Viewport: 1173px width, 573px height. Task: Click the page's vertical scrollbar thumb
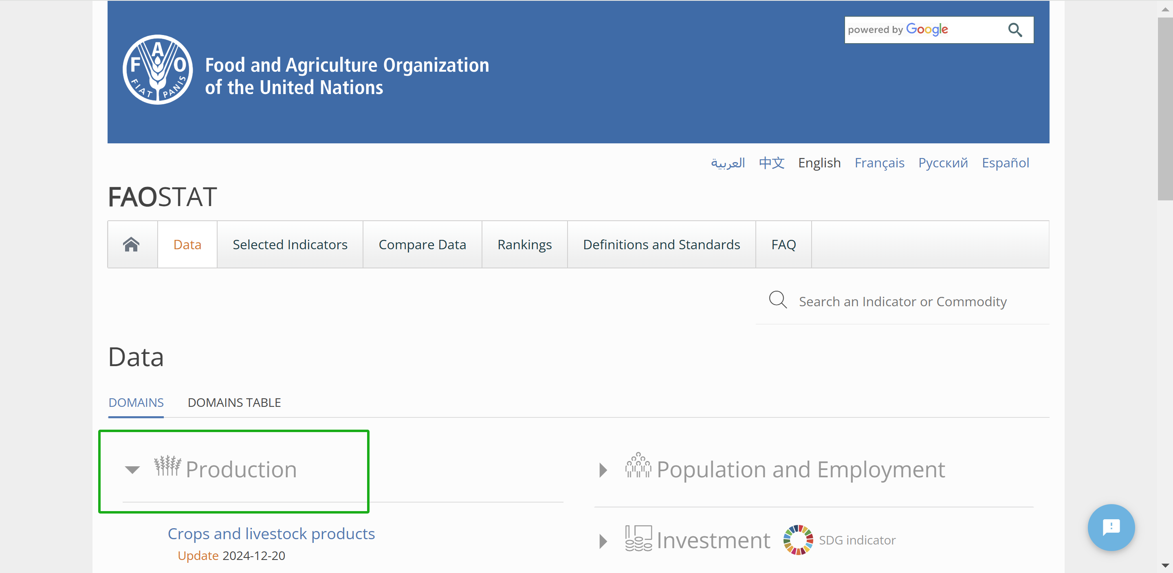[1165, 109]
